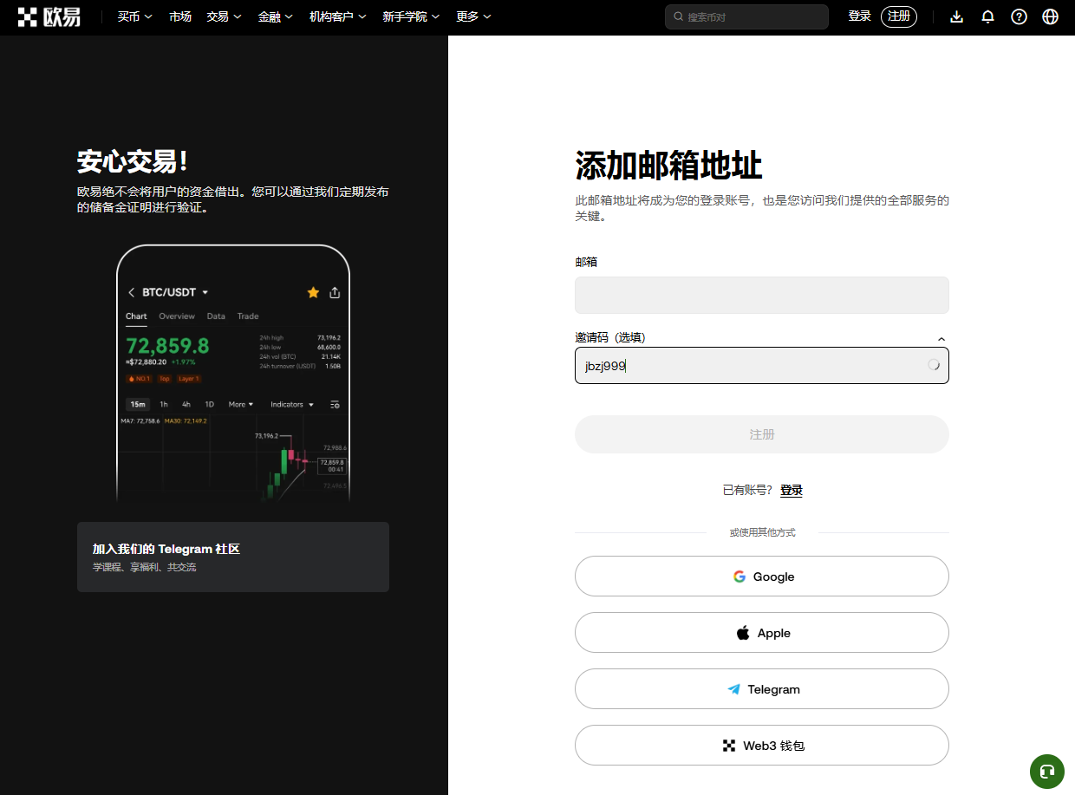Collapse the 邀请码 section chevron
This screenshot has width=1075, height=795.
pyautogui.click(x=941, y=339)
